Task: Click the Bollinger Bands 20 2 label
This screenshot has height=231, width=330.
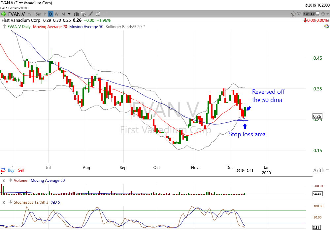Action: (x=125, y=27)
